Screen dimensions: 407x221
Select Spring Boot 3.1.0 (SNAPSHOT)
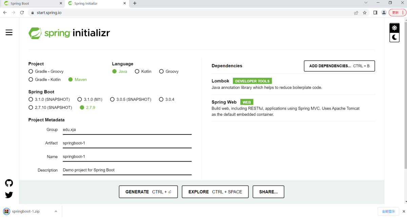[x=49, y=99]
